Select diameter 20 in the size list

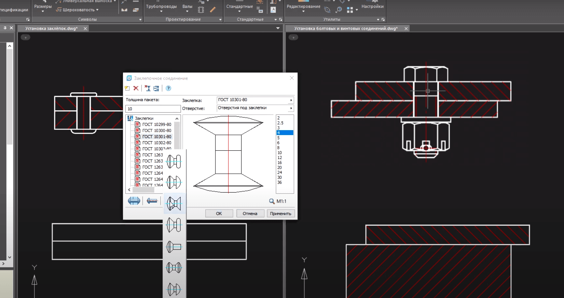coord(280,168)
